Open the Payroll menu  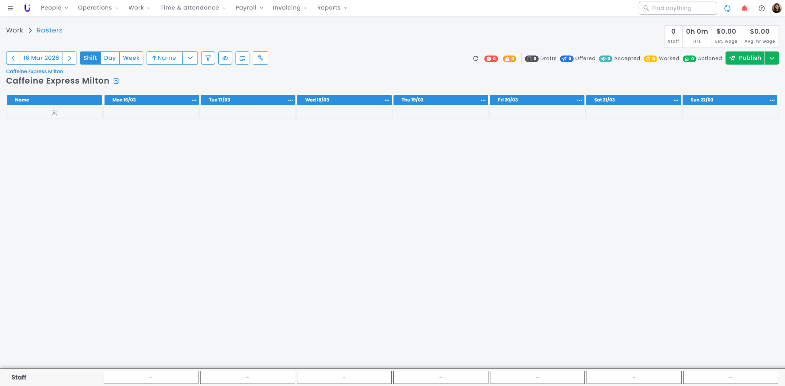(x=249, y=8)
